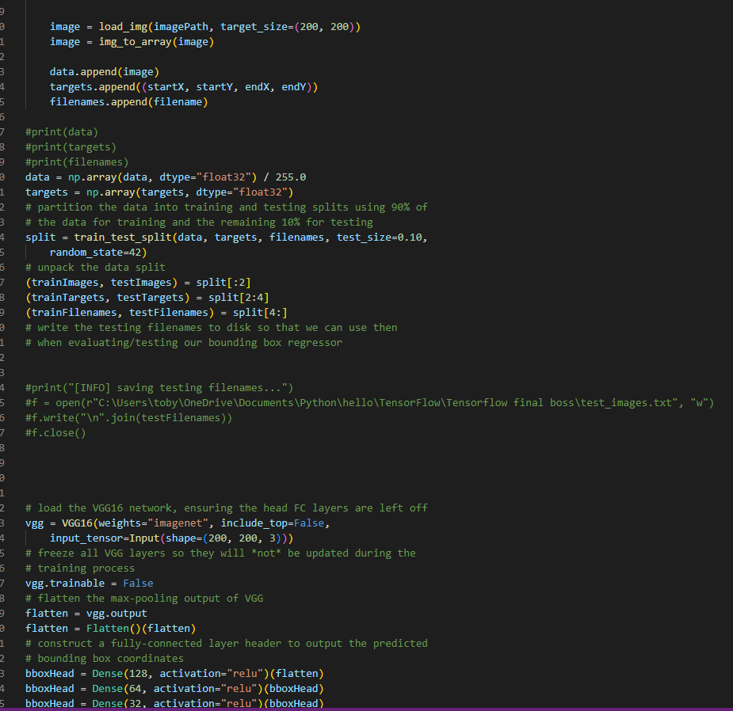733x711 pixels.
Task: Click the 'flatten = vgg.output' line
Action: [86, 614]
